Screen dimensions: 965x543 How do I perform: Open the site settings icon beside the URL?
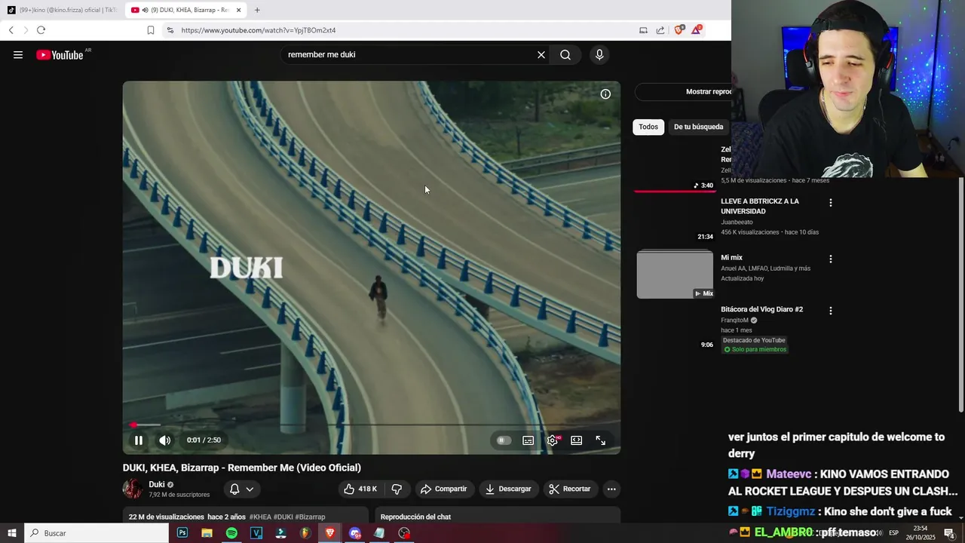[x=170, y=30]
